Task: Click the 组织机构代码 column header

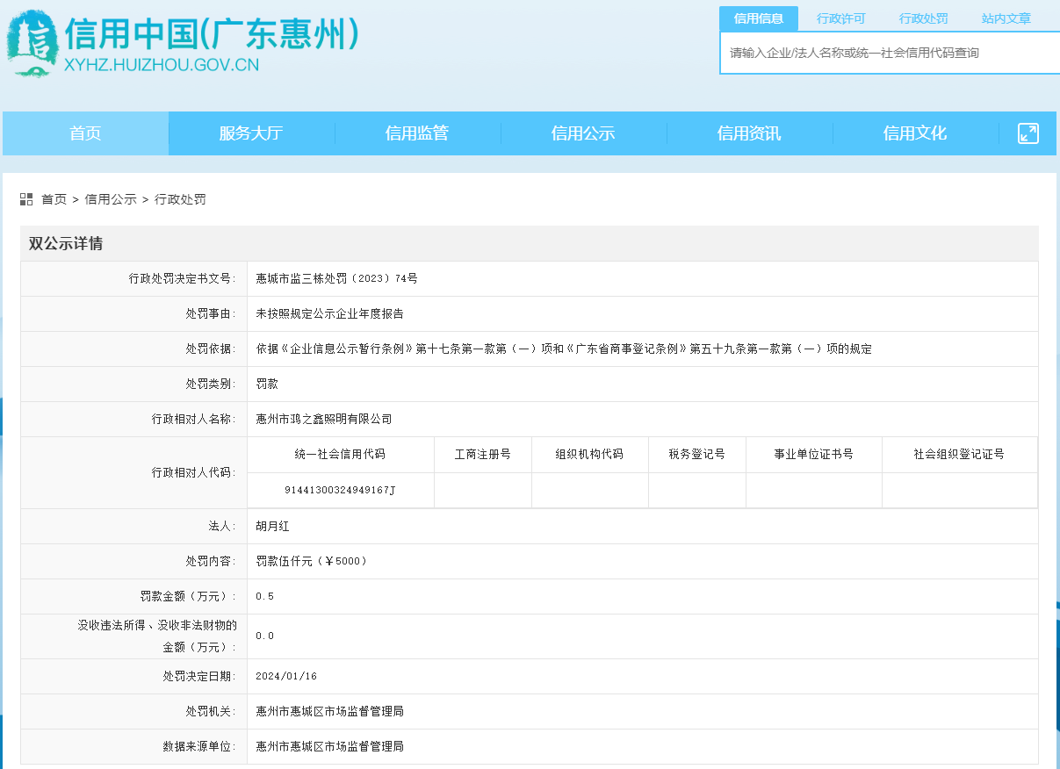Action: point(589,455)
